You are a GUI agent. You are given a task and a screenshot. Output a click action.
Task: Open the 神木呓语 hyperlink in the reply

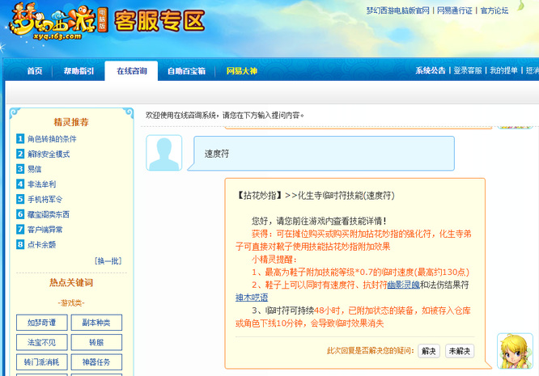click(252, 298)
